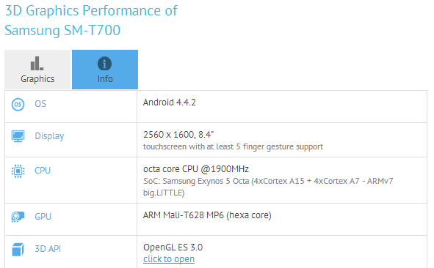Click the OS label
This screenshot has height=268, width=434.
click(x=40, y=104)
